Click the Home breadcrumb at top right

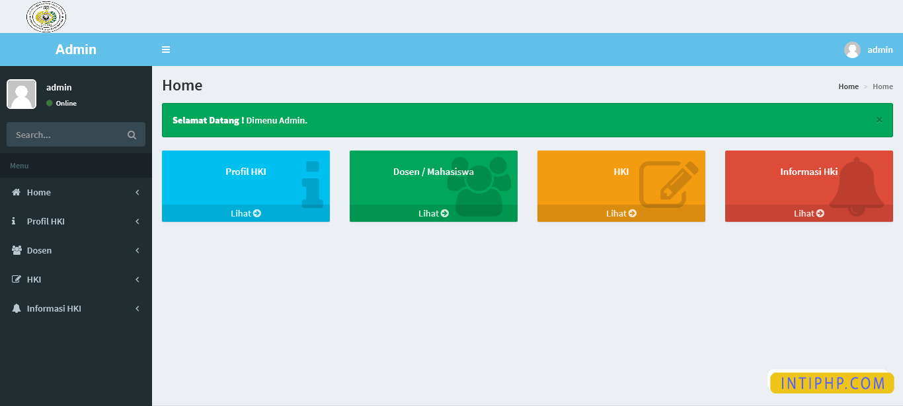pos(848,86)
